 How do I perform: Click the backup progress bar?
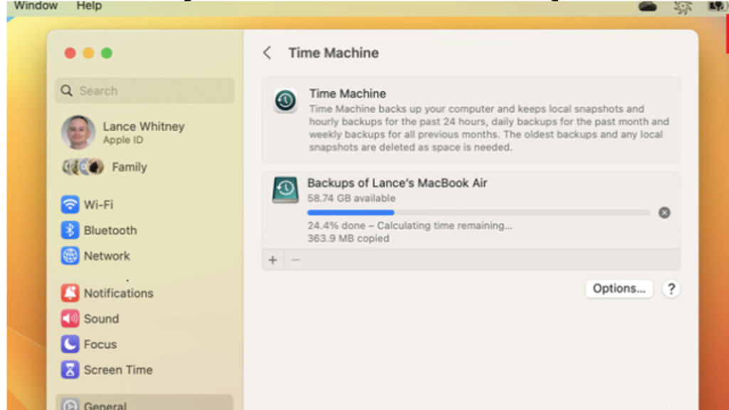pyautogui.click(x=478, y=212)
